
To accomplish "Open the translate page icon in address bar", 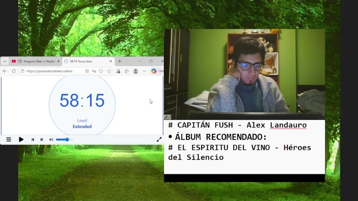I will click(x=94, y=71).
